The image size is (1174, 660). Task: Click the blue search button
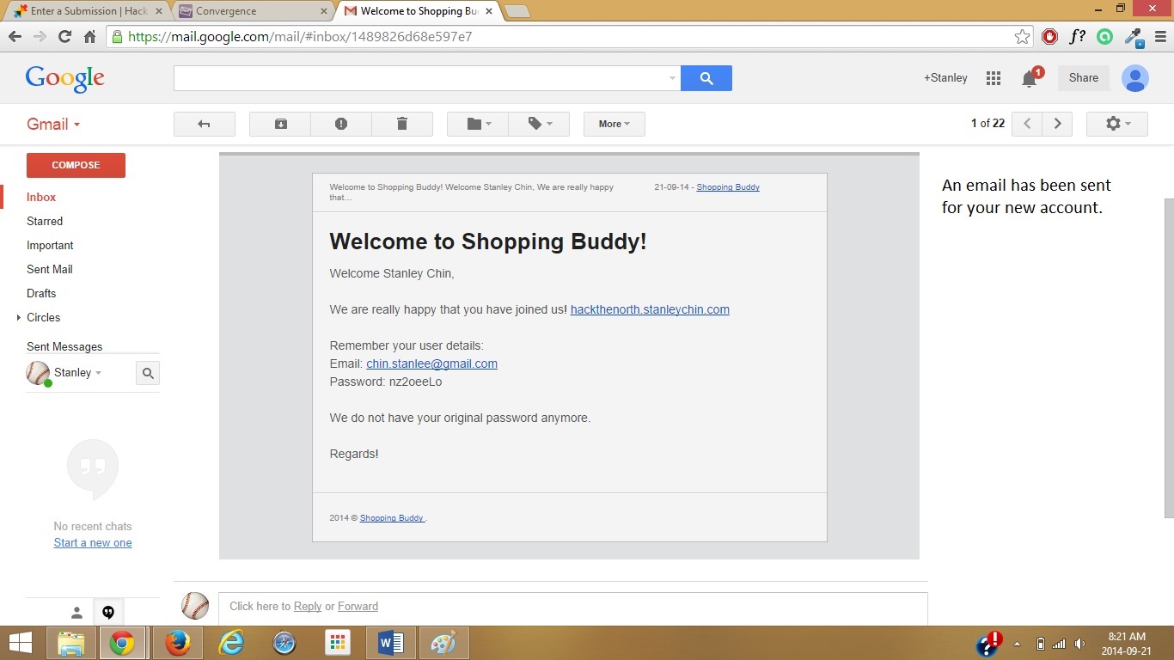tap(706, 78)
